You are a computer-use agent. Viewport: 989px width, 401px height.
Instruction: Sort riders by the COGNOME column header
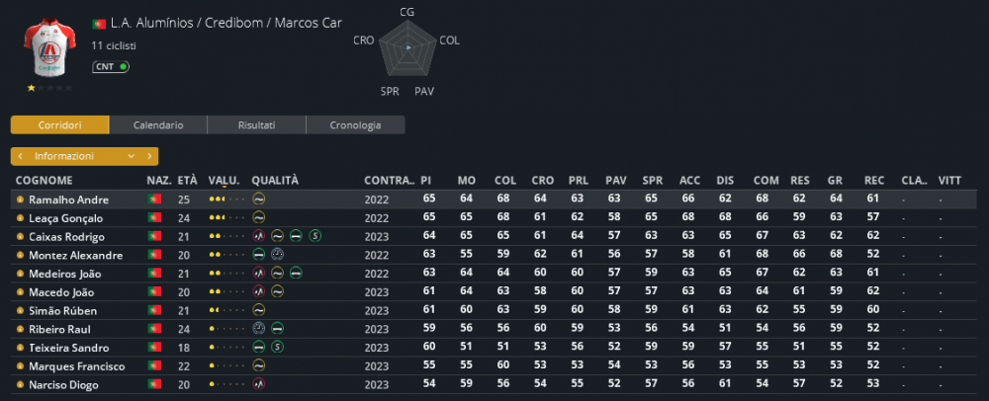[x=45, y=181]
